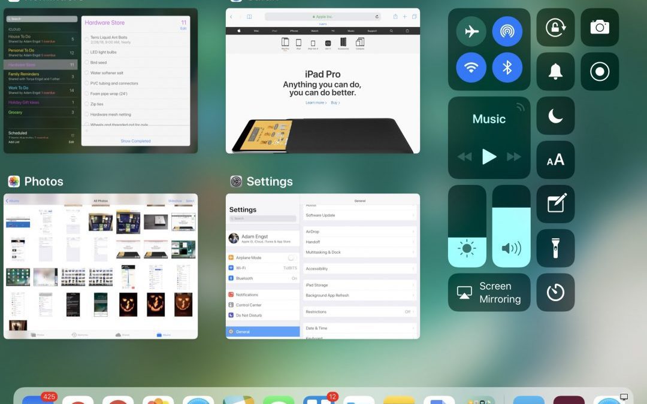Open the Music widget AirPlay audio icon

coord(520,107)
